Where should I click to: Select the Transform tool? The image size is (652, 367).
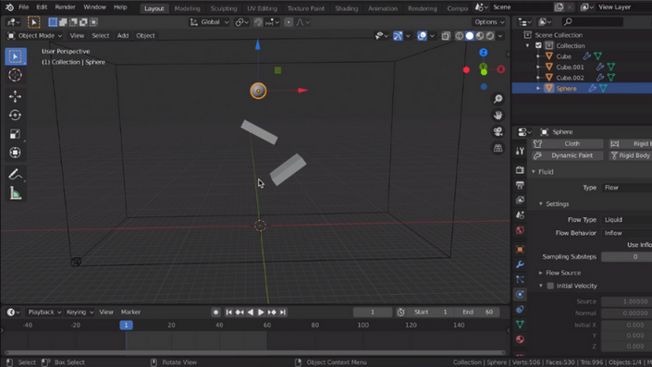pyautogui.click(x=16, y=153)
